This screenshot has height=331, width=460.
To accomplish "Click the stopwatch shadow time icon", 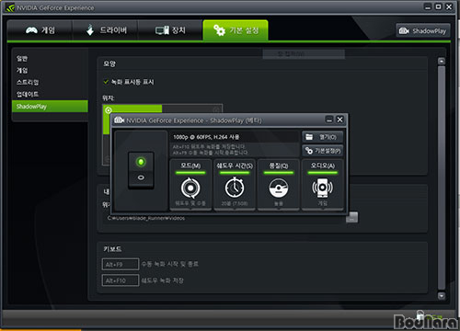I will point(235,188).
